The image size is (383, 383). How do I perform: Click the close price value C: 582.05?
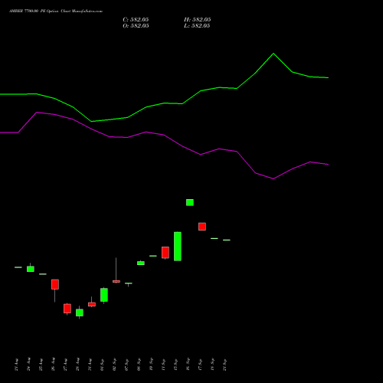136,20
